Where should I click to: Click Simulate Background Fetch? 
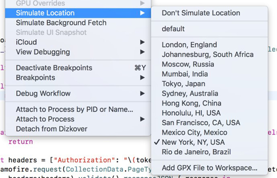[x=61, y=23]
